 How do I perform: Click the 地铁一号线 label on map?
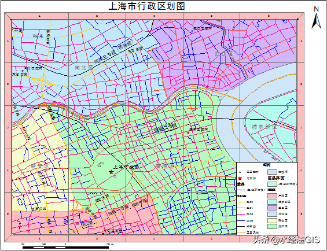[118, 211]
